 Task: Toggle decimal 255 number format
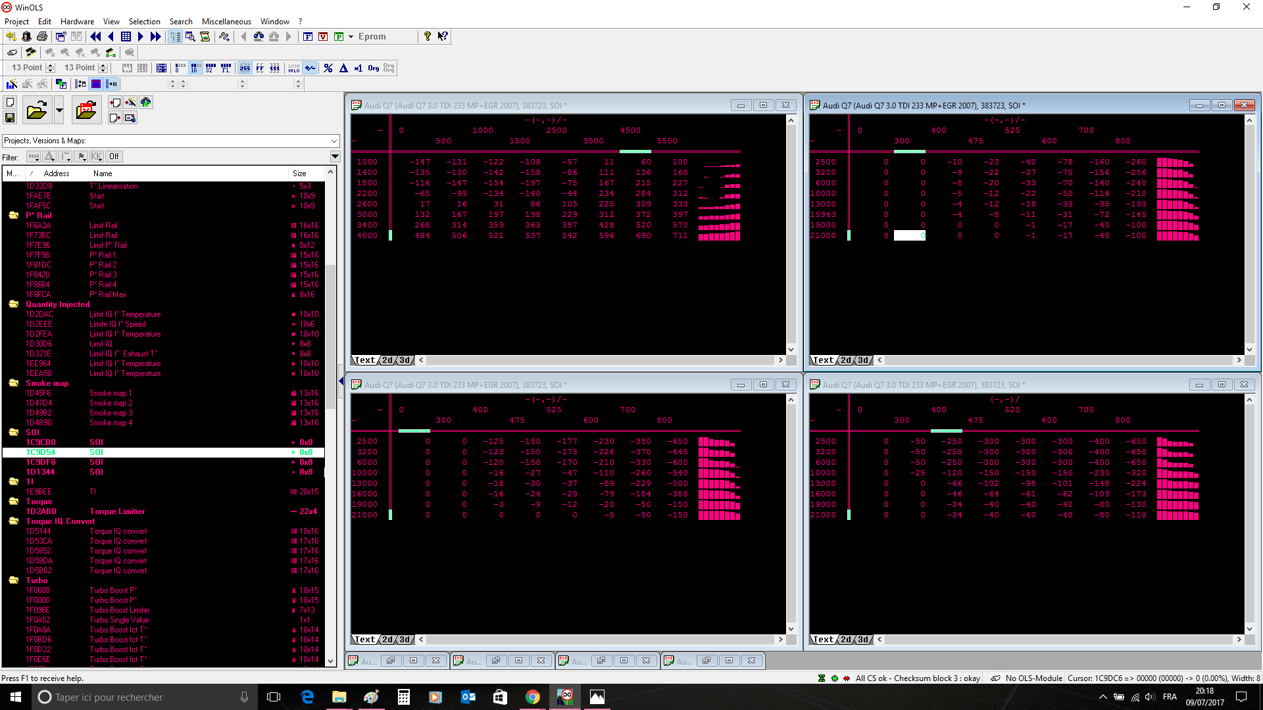pos(245,68)
